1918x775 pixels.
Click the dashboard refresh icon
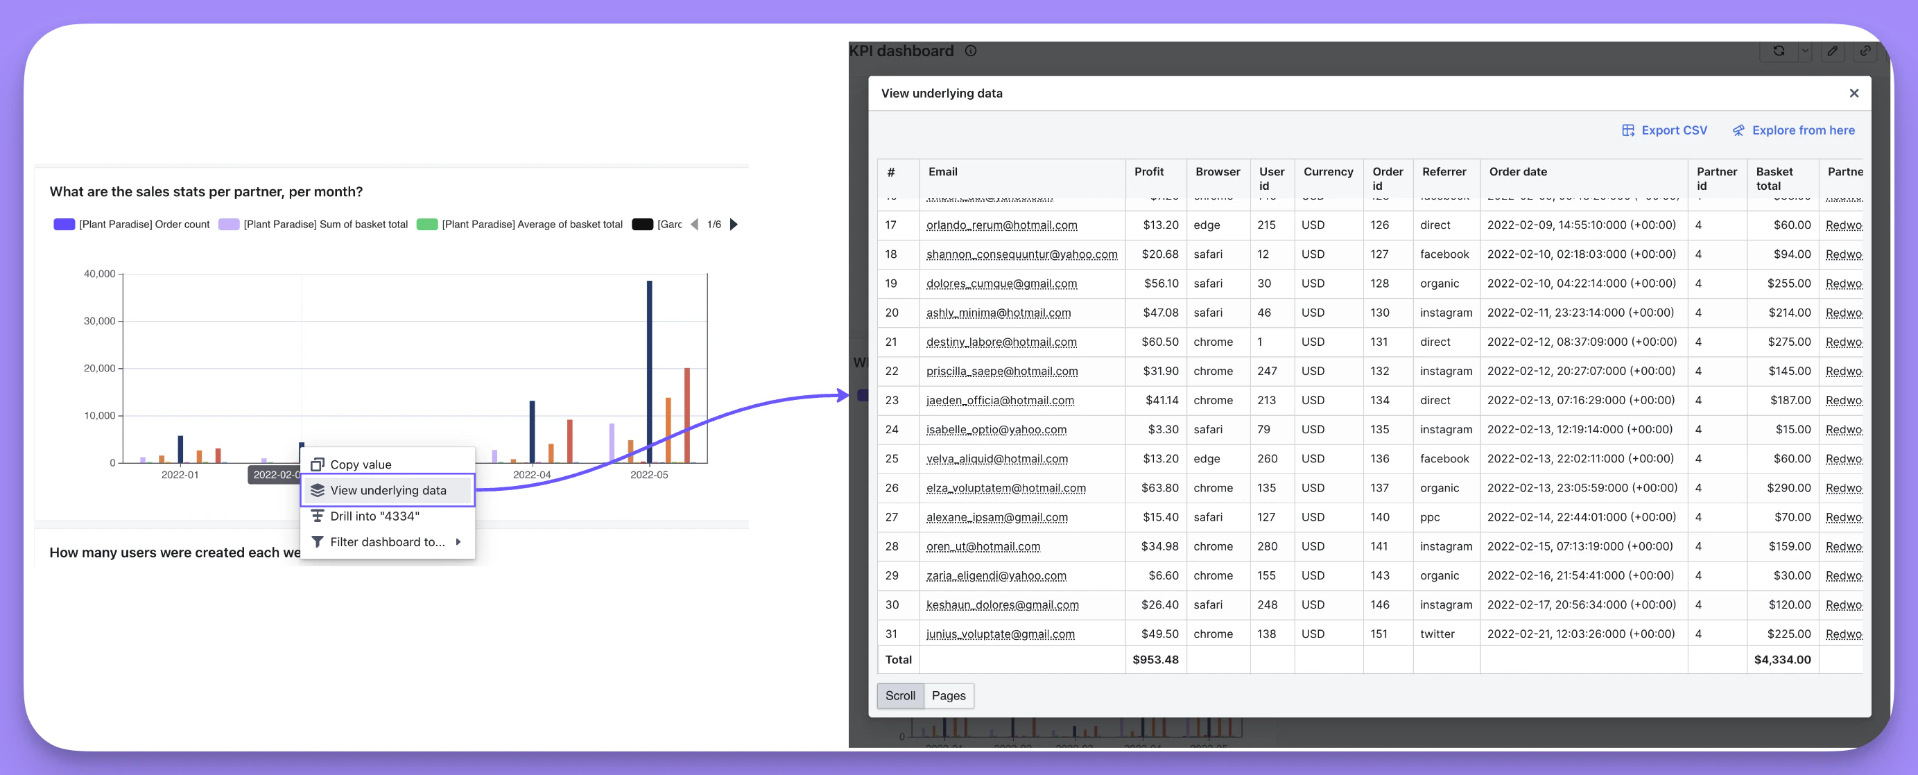point(1778,51)
